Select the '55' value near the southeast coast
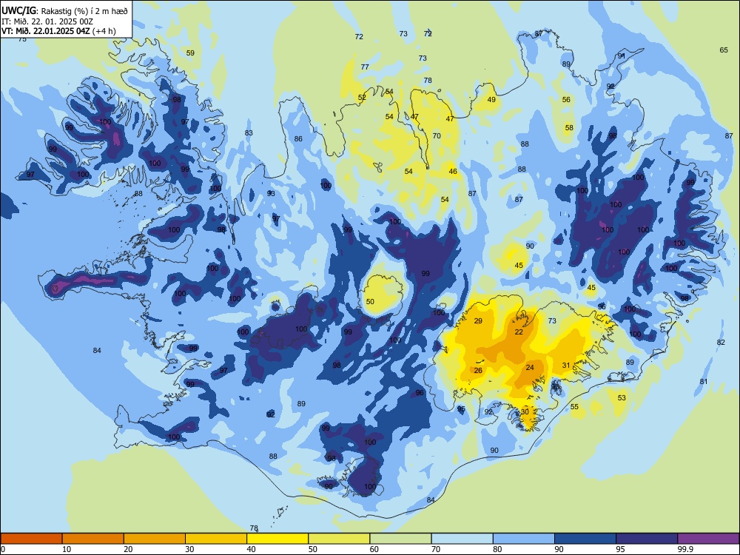Image resolution: width=740 pixels, height=555 pixels. (x=574, y=407)
